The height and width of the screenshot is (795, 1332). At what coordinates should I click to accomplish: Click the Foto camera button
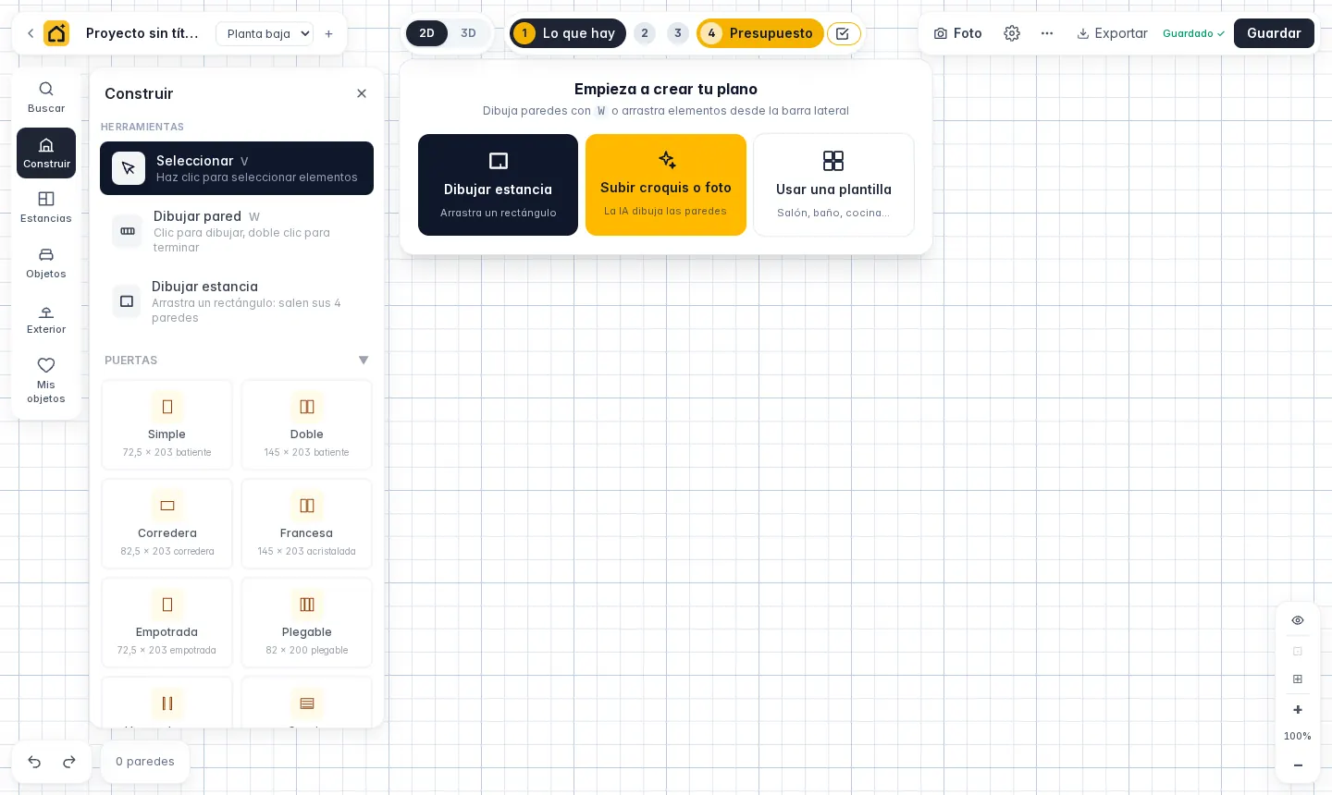pos(958,33)
